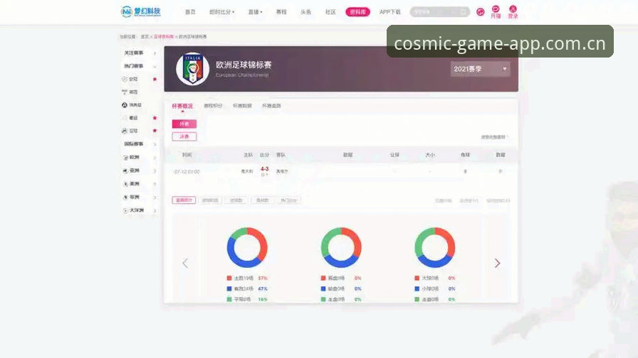Click the first donut chart
This screenshot has width=638, height=358.
tap(247, 247)
